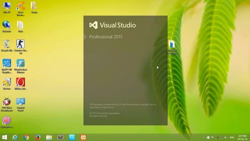The image size is (250, 141).
Task: Launch the Counter-Strike desktop shortcut
Action: (x=20, y=47)
